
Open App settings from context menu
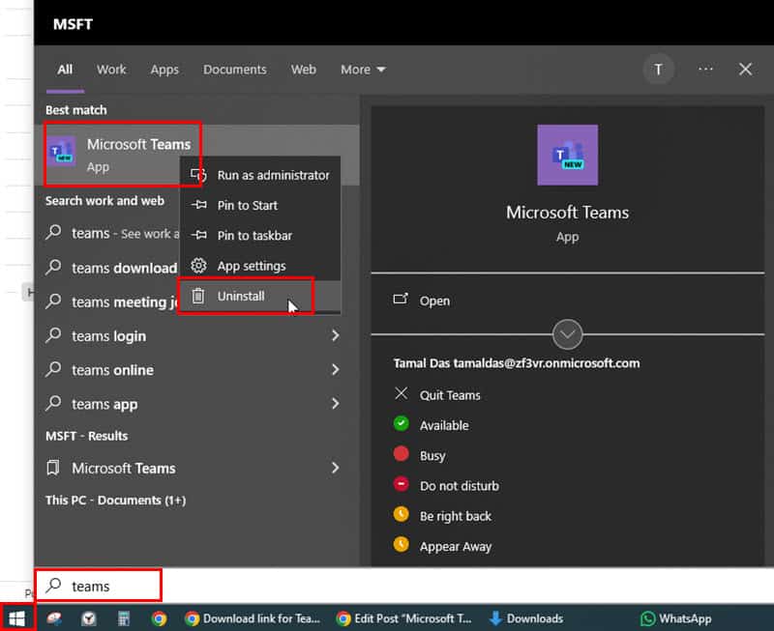[x=260, y=266]
